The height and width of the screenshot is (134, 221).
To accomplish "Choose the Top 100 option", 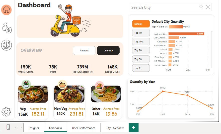I will pyautogui.click(x=141, y=41).
